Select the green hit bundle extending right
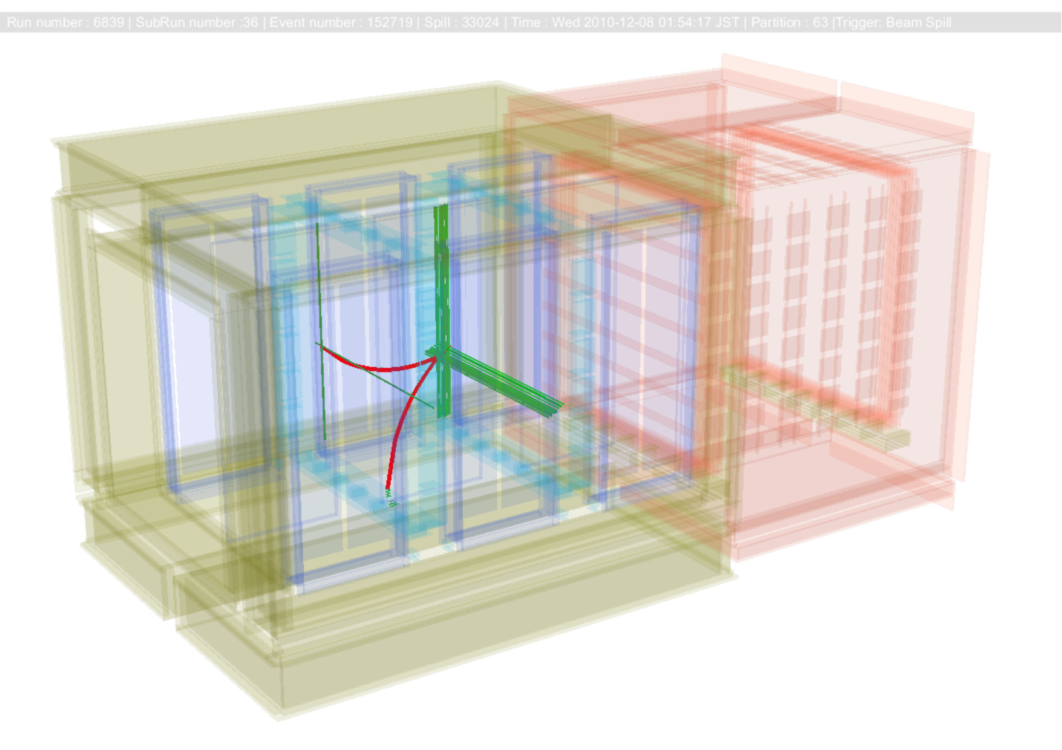This screenshot has width=1062, height=750. [504, 382]
